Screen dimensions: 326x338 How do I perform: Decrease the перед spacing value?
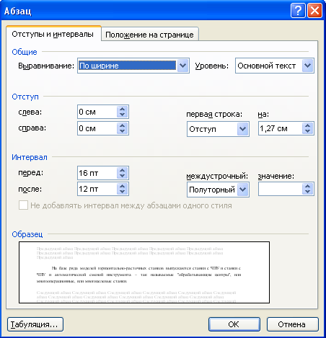tap(123, 176)
